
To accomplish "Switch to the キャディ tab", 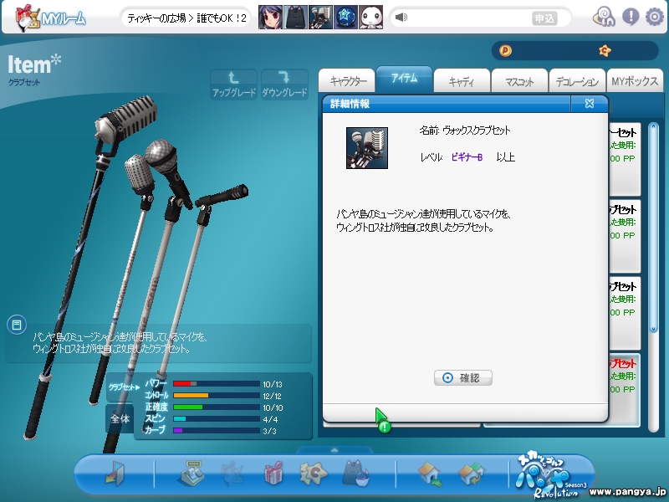I will point(462,80).
